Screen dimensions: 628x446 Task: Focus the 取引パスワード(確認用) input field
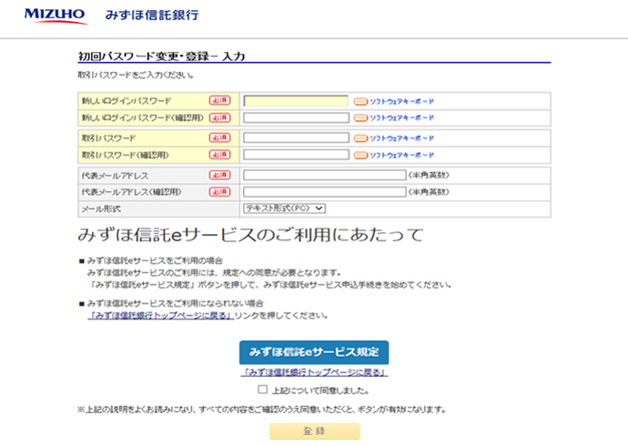296,155
